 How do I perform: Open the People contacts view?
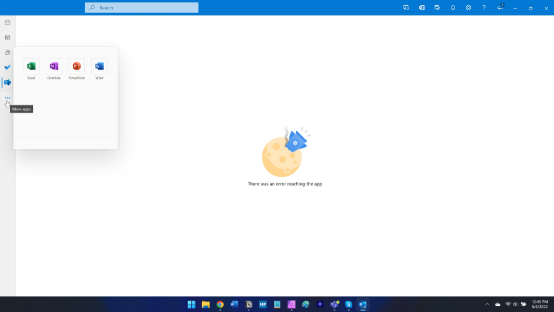(7, 53)
